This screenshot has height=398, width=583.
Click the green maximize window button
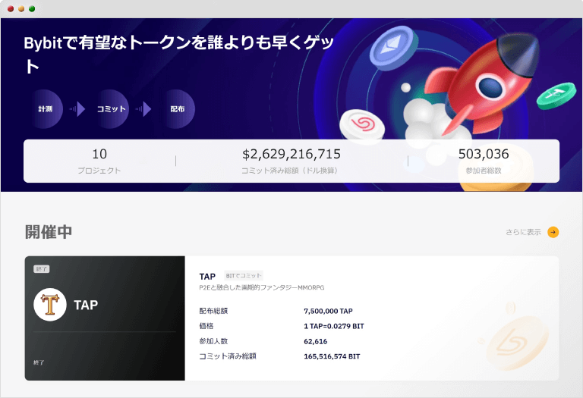coord(32,8)
